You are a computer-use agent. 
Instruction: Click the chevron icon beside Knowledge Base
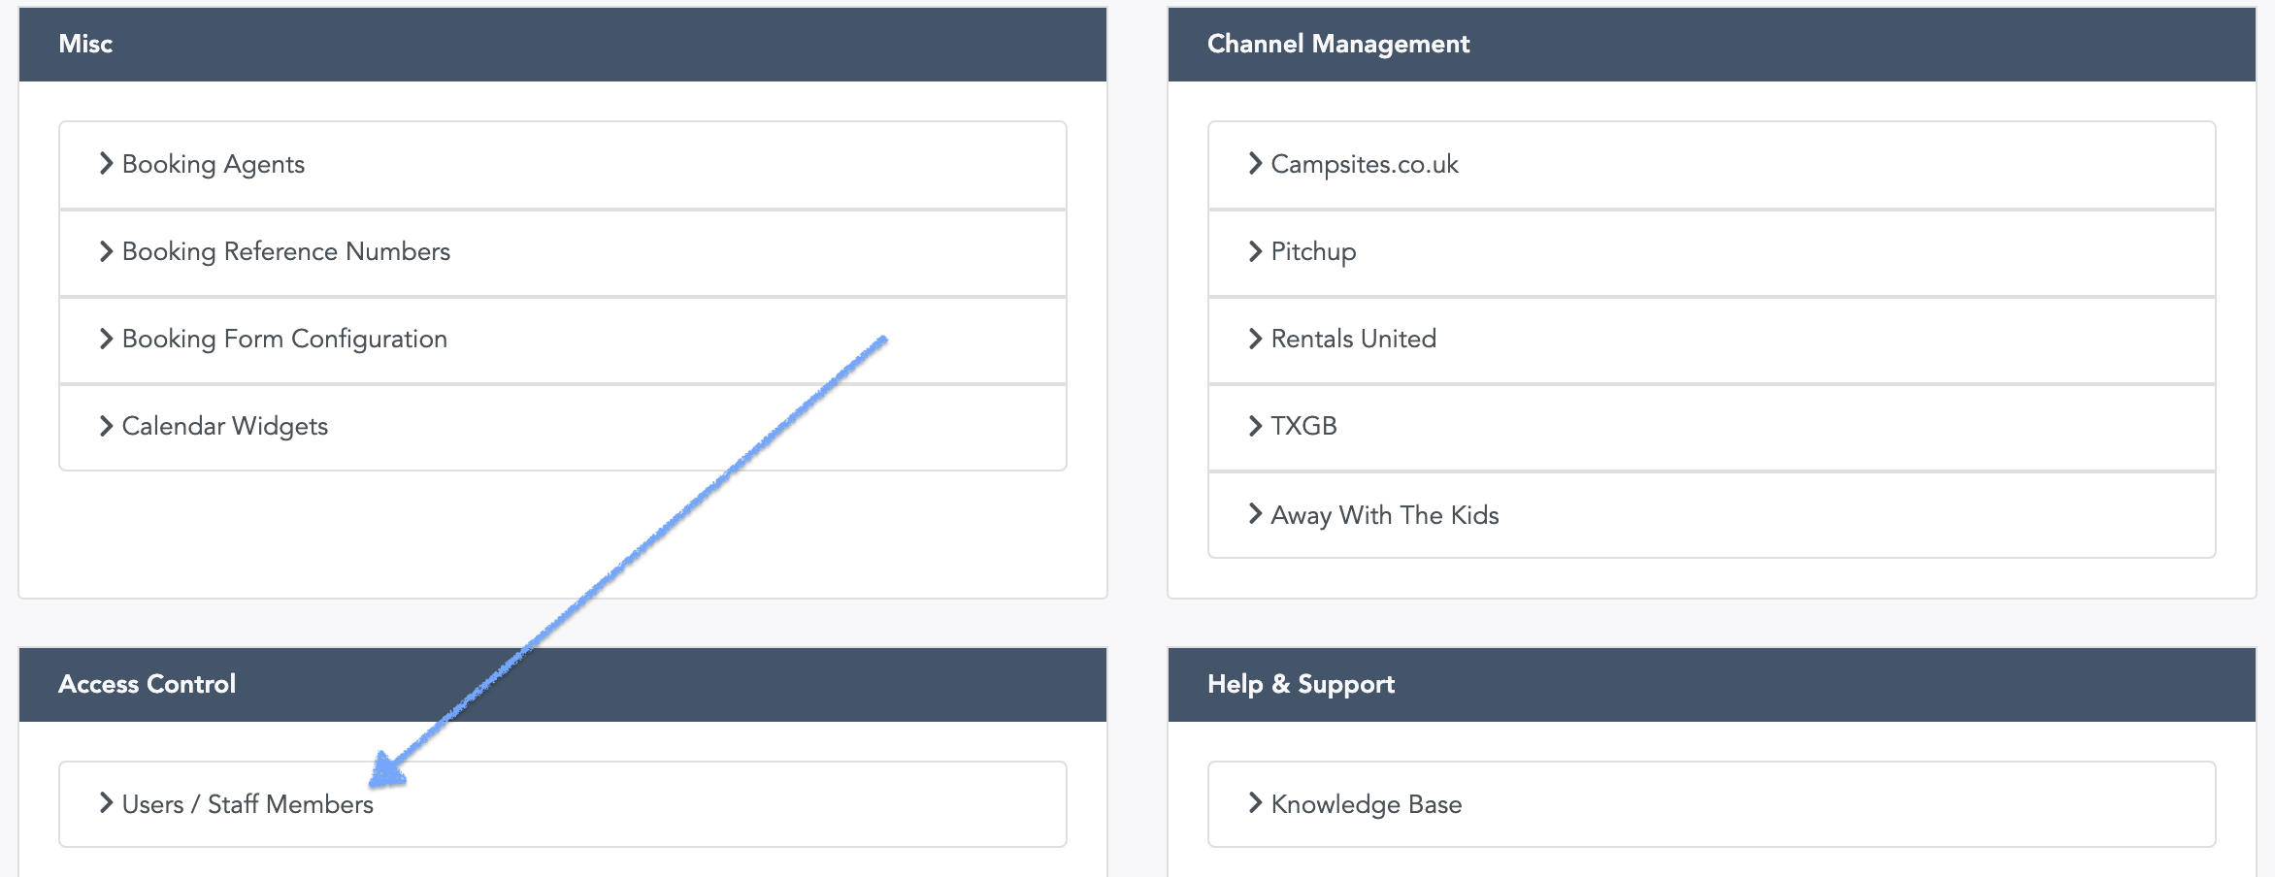pyautogui.click(x=1255, y=803)
